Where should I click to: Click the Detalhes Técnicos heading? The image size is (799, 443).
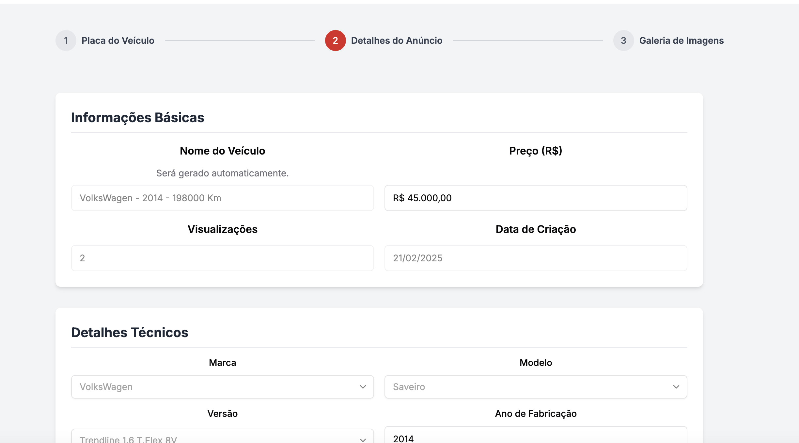click(130, 333)
